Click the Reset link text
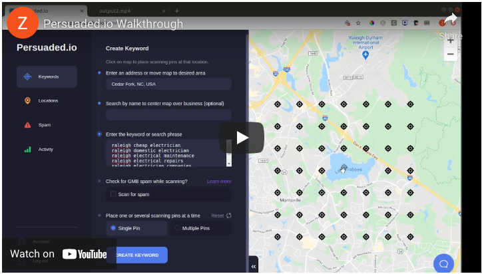The height and width of the screenshot is (274, 482). coord(217,215)
